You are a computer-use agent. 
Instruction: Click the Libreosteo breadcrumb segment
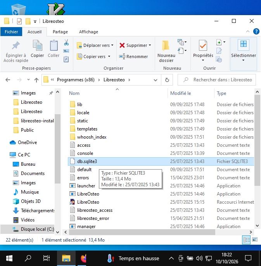114,80
